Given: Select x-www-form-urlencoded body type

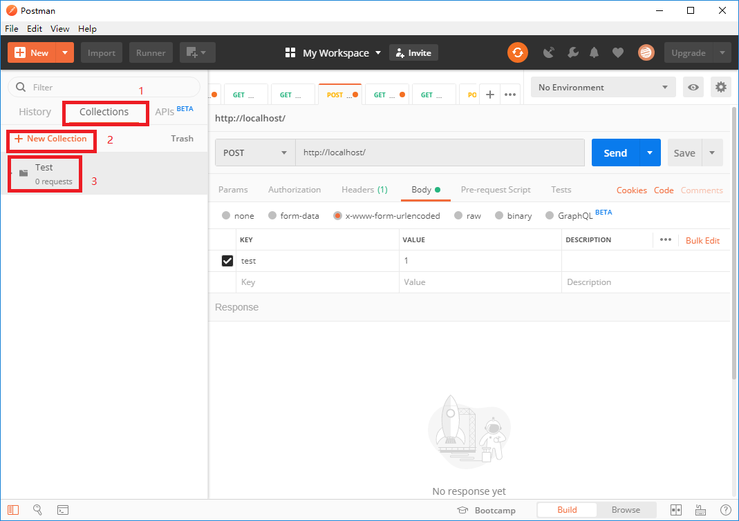Looking at the screenshot, I should click(337, 215).
